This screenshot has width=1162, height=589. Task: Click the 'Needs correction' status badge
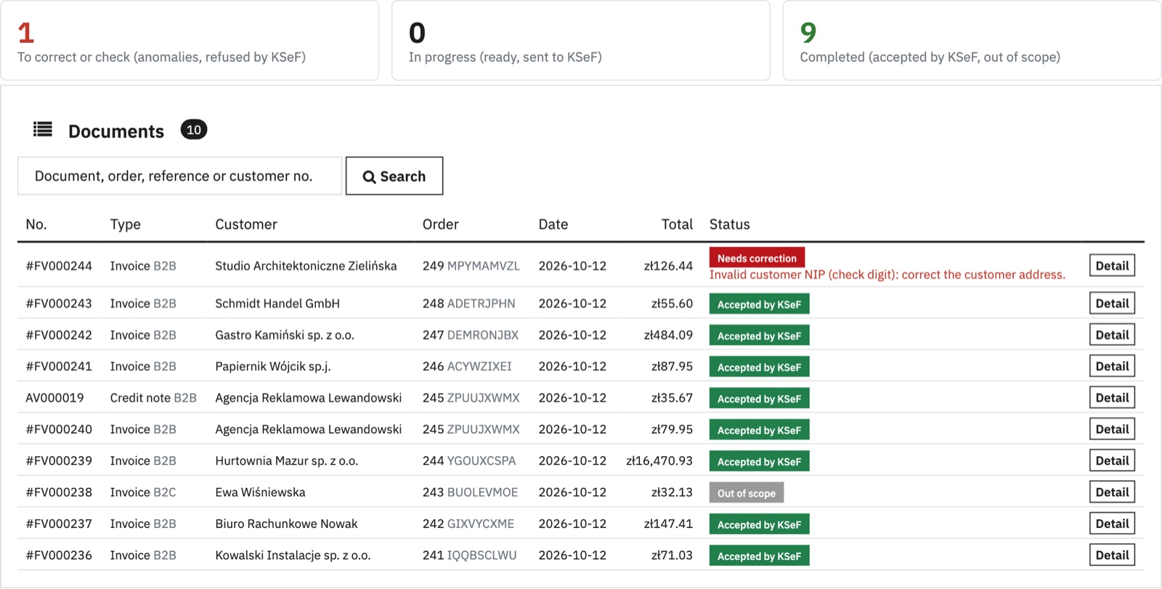[757, 258]
